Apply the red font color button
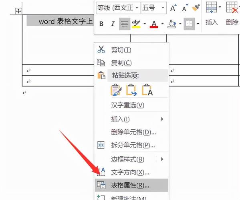 (x=154, y=24)
